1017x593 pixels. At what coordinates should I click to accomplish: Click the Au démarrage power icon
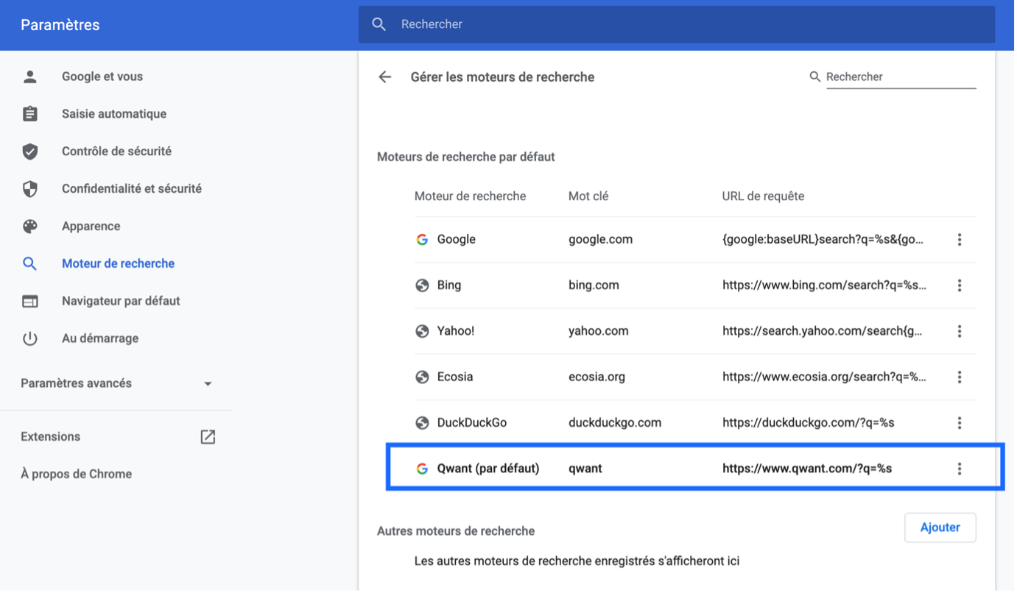point(29,338)
